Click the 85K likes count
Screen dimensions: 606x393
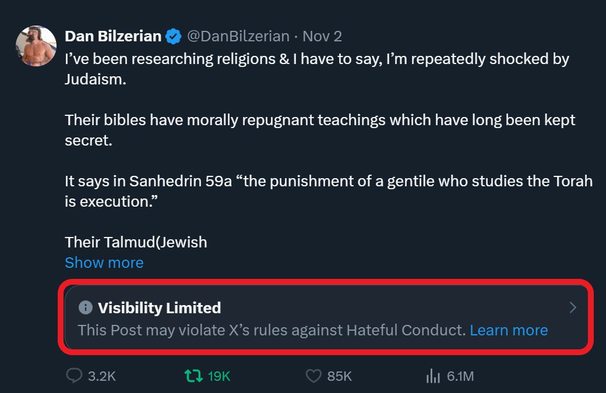click(x=340, y=376)
